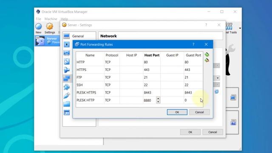Click help button in Server Settings title bar
Viewport: 272px width, 153px height.
[x=206, y=25]
